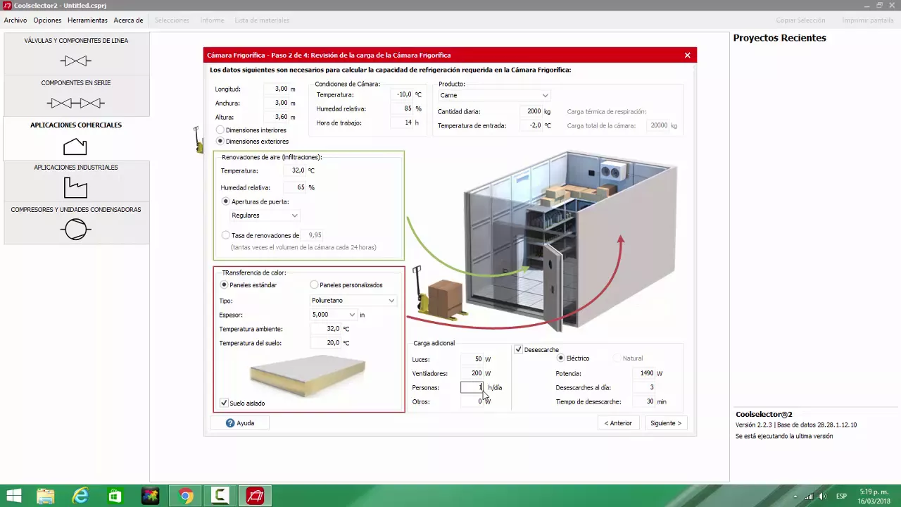
Task: Click the speaker volume tray icon
Action: (x=822, y=496)
